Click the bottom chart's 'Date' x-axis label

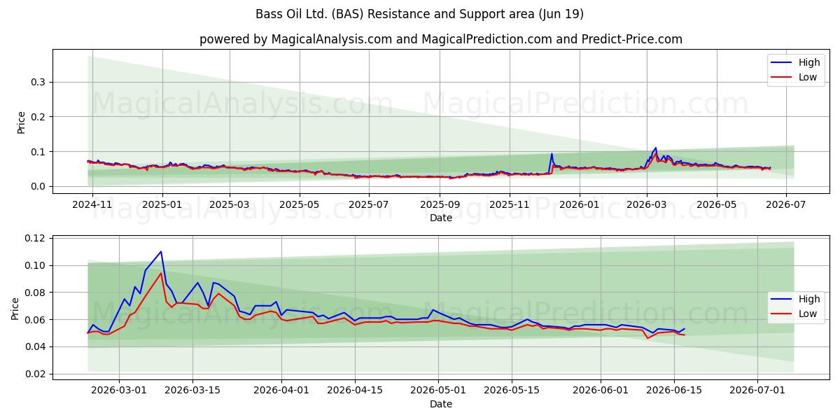tap(441, 404)
